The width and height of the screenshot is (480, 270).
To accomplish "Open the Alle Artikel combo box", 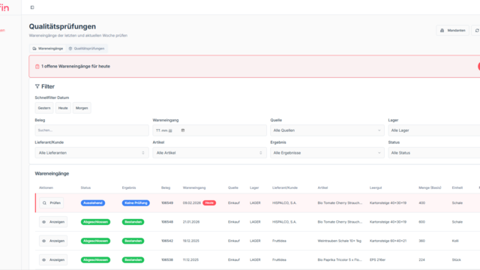I will [210, 153].
